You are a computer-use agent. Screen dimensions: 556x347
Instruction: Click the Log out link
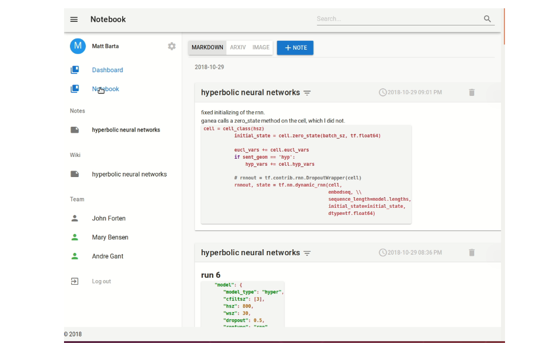click(x=101, y=281)
